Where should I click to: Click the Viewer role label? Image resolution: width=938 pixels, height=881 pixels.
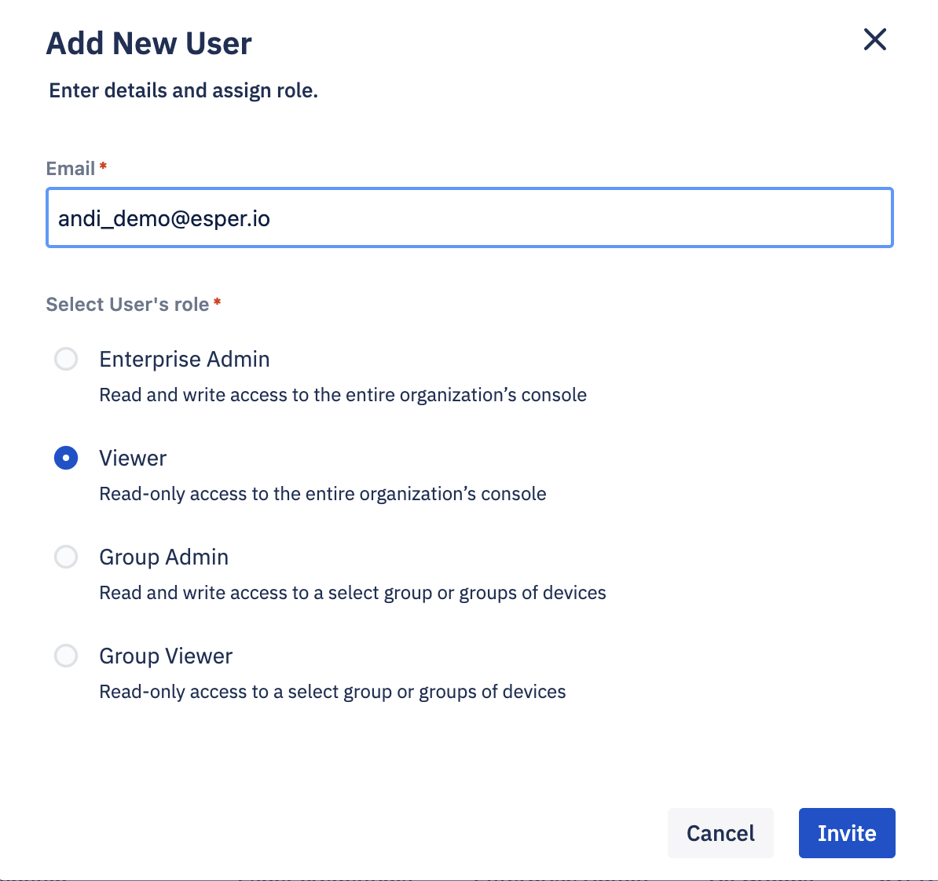pos(133,458)
